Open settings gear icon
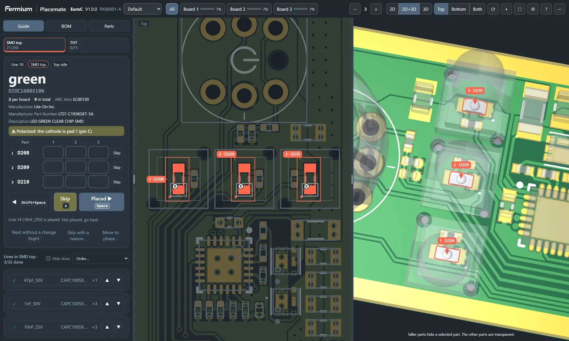Screen dimensions: 569x341 533,9
